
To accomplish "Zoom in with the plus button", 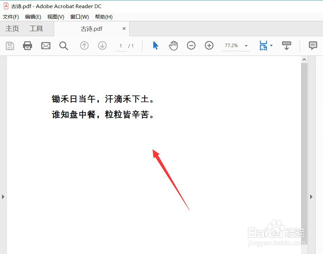I will pyautogui.click(x=209, y=45).
